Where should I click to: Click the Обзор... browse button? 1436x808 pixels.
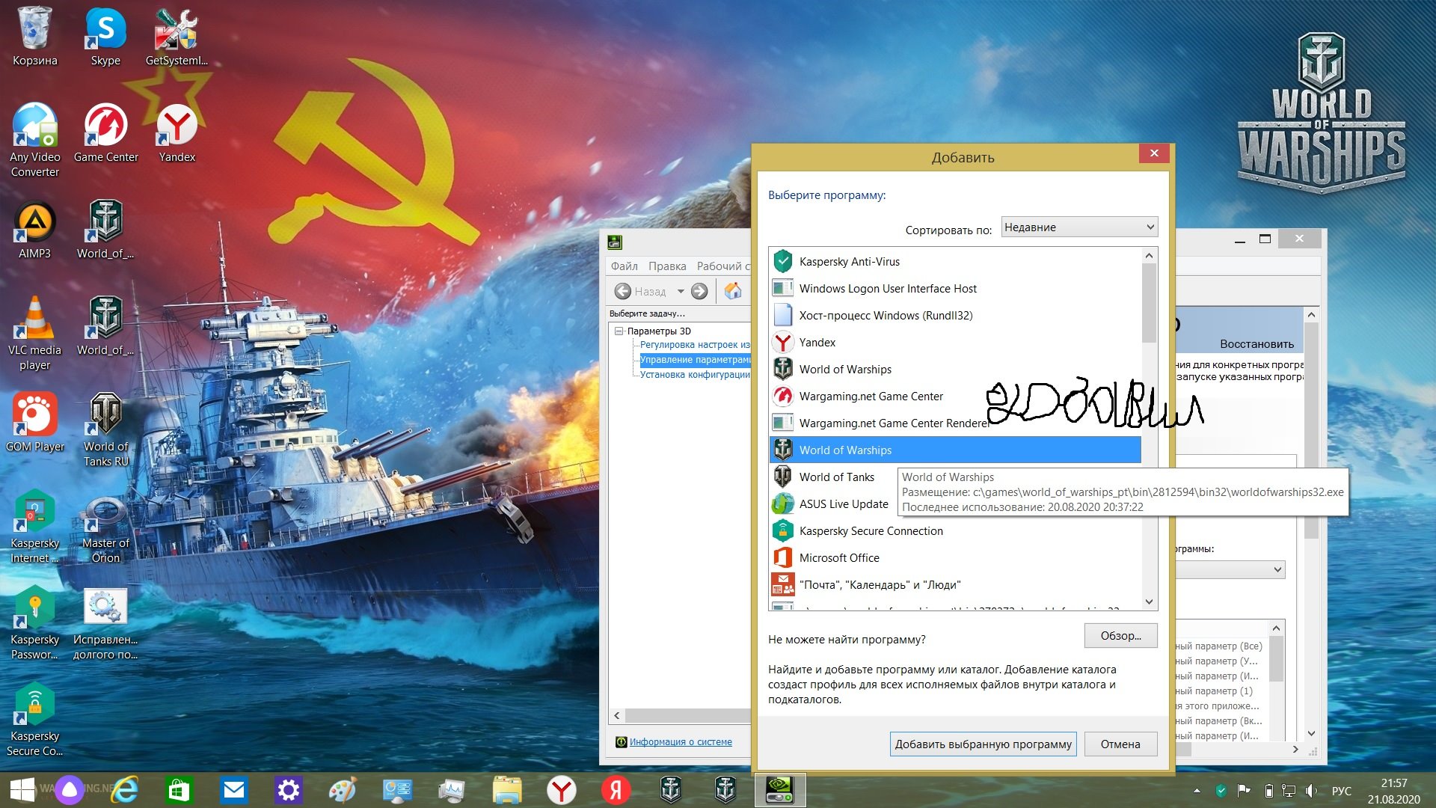click(x=1120, y=635)
